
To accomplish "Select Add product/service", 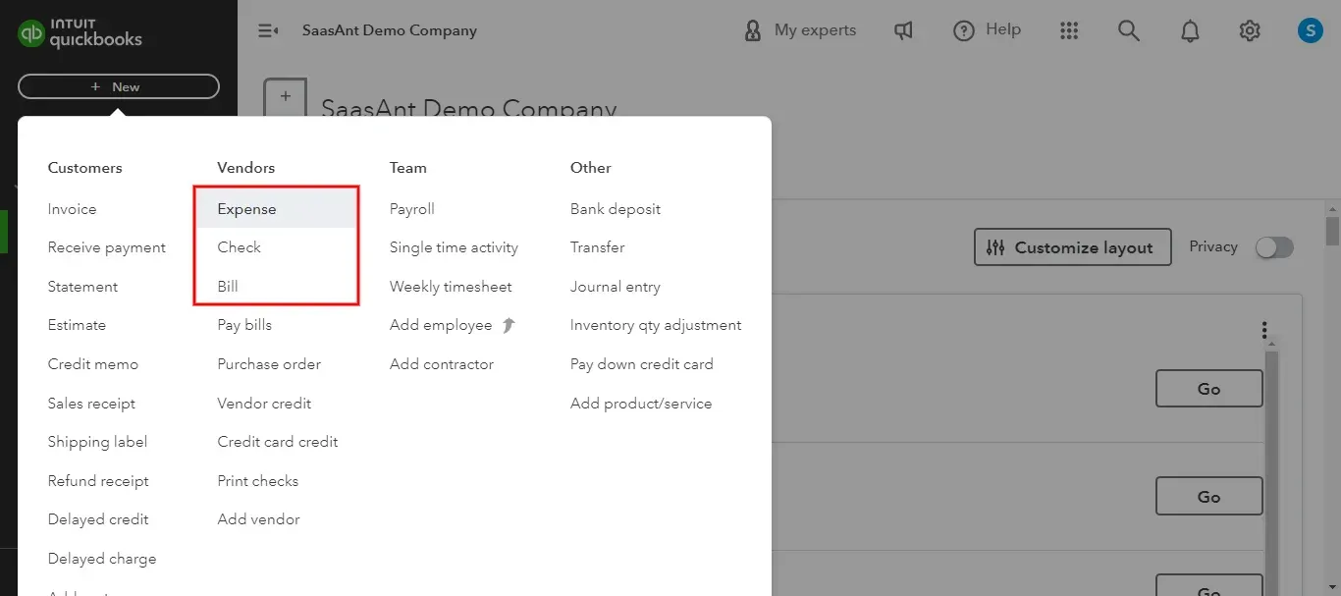I will [x=641, y=404].
